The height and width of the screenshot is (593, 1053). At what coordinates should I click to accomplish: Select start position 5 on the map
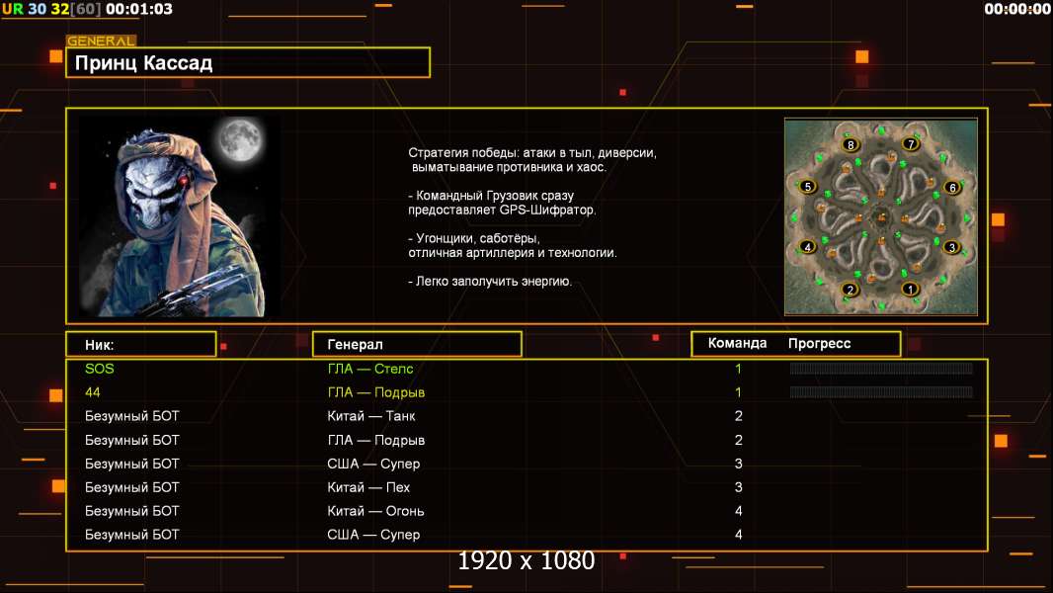coord(808,187)
